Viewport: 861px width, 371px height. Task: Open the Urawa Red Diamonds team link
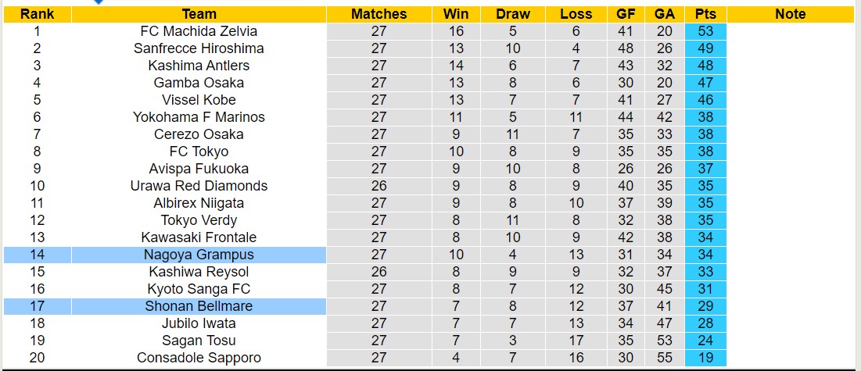point(199,186)
